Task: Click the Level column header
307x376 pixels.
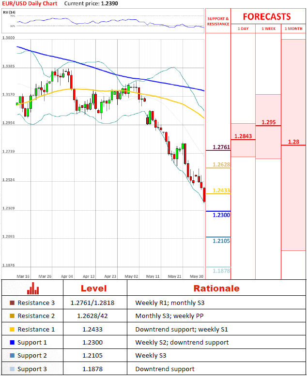Action: [x=93, y=288]
